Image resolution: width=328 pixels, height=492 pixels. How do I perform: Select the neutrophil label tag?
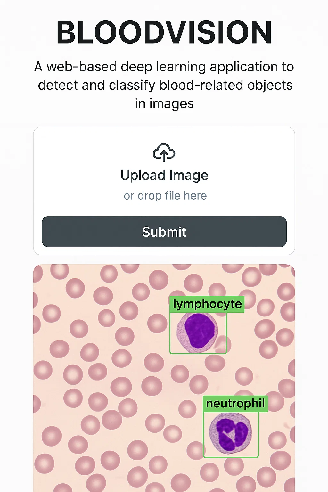pyautogui.click(x=235, y=404)
